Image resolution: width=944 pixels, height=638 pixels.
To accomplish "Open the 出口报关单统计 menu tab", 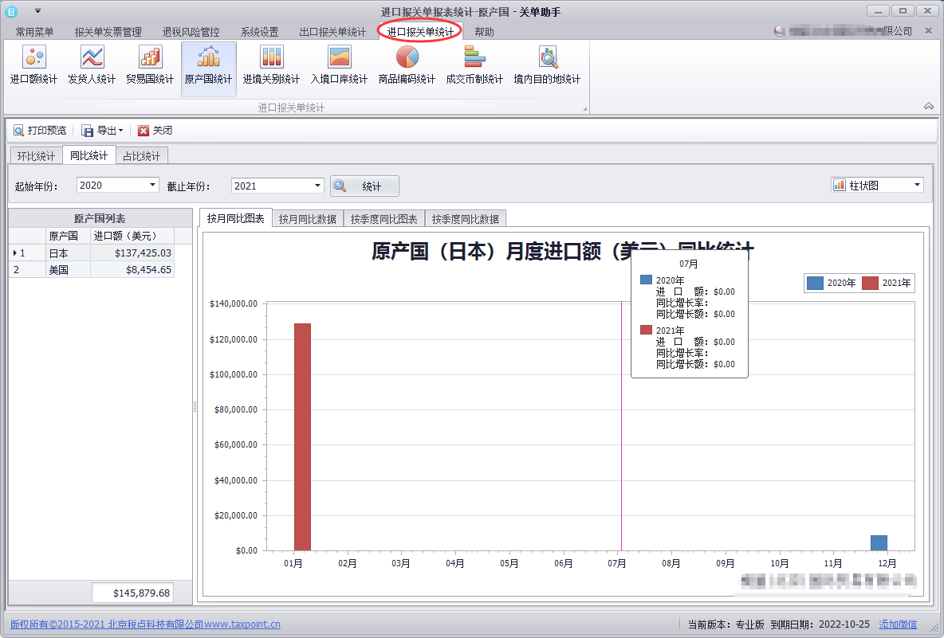I will [332, 32].
